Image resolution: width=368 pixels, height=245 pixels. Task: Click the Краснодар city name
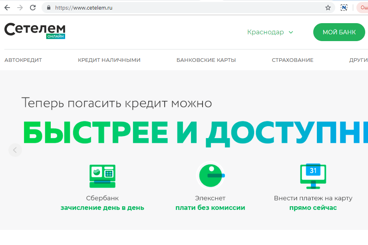[x=265, y=32]
